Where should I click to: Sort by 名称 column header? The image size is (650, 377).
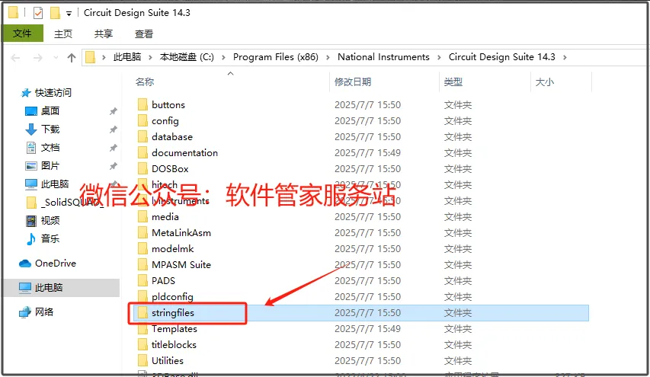click(x=145, y=82)
